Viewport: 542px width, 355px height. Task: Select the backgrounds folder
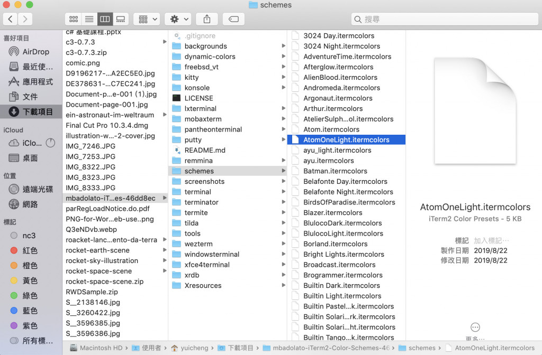tap(228, 46)
